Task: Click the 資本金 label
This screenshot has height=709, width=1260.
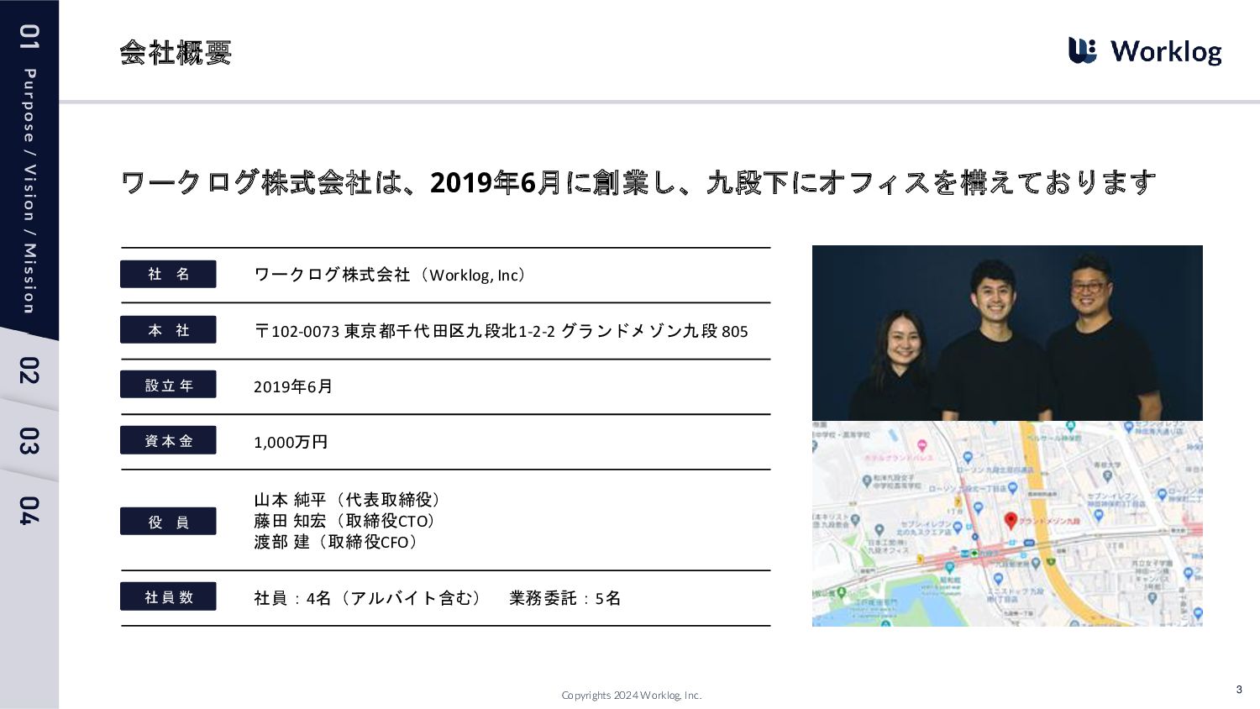Action: [x=168, y=440]
